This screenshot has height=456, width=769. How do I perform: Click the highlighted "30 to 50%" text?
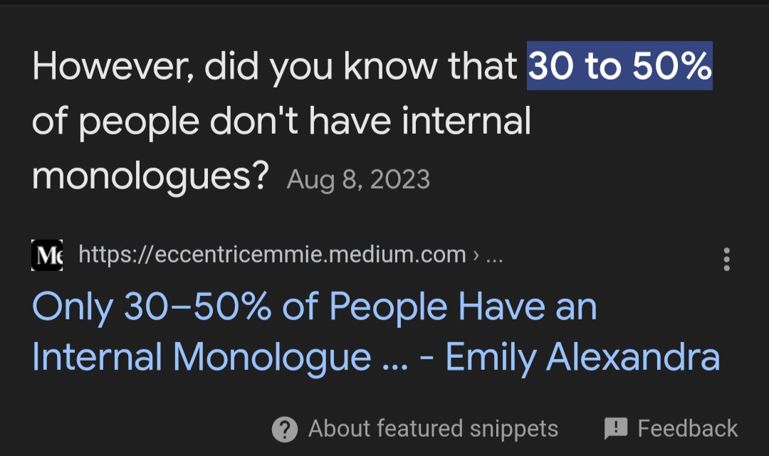click(619, 68)
